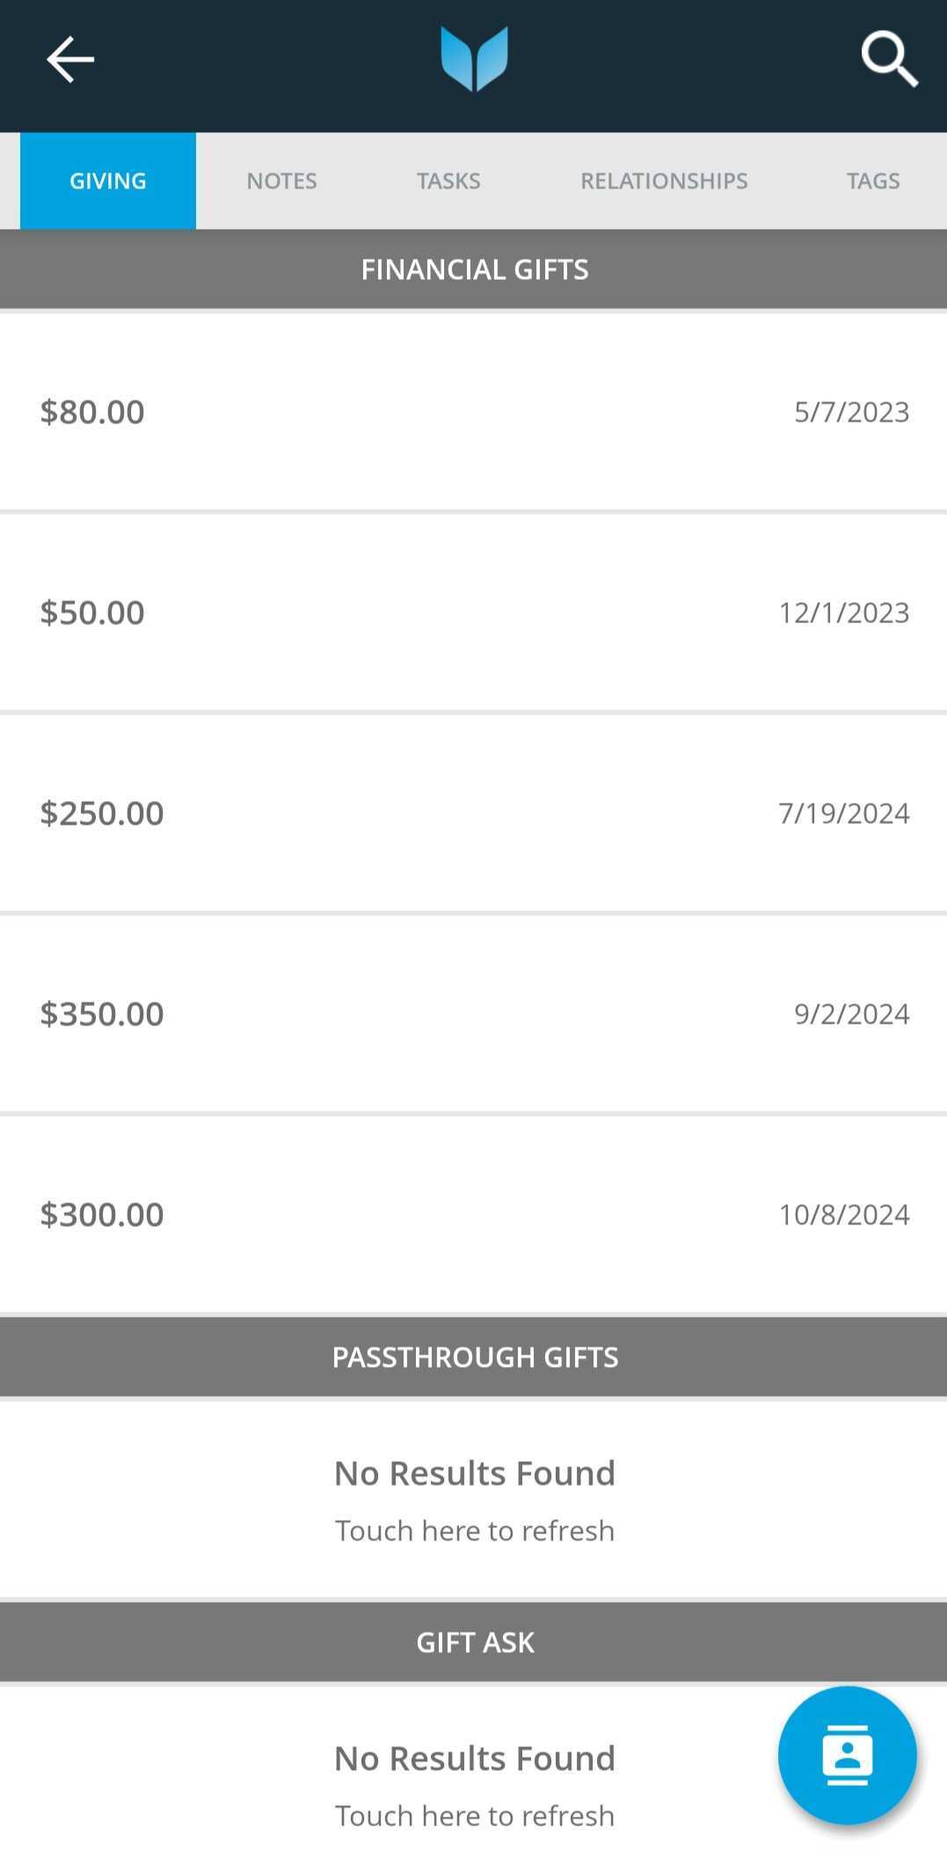Tap the back arrow icon
Screen dimensions: 947x1851
(x=70, y=60)
